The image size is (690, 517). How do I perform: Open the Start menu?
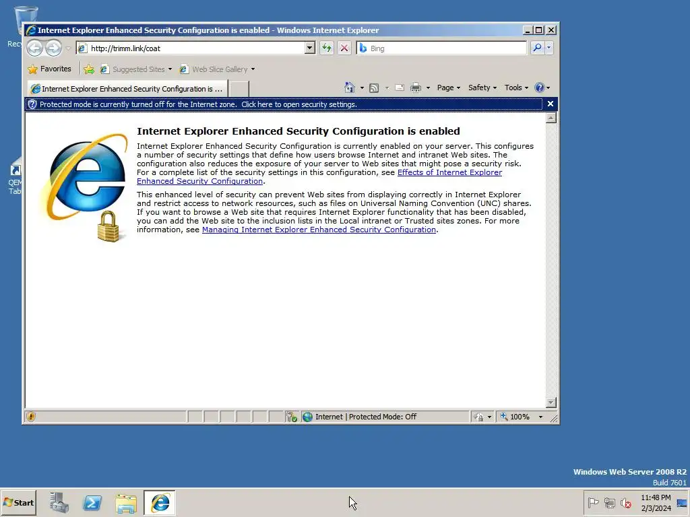point(18,502)
